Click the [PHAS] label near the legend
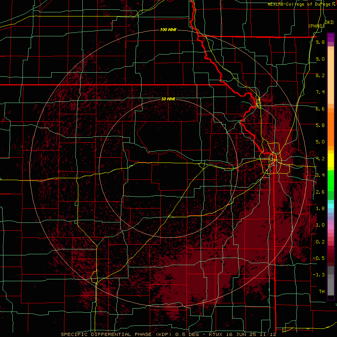337x337 pixels. click(x=316, y=26)
